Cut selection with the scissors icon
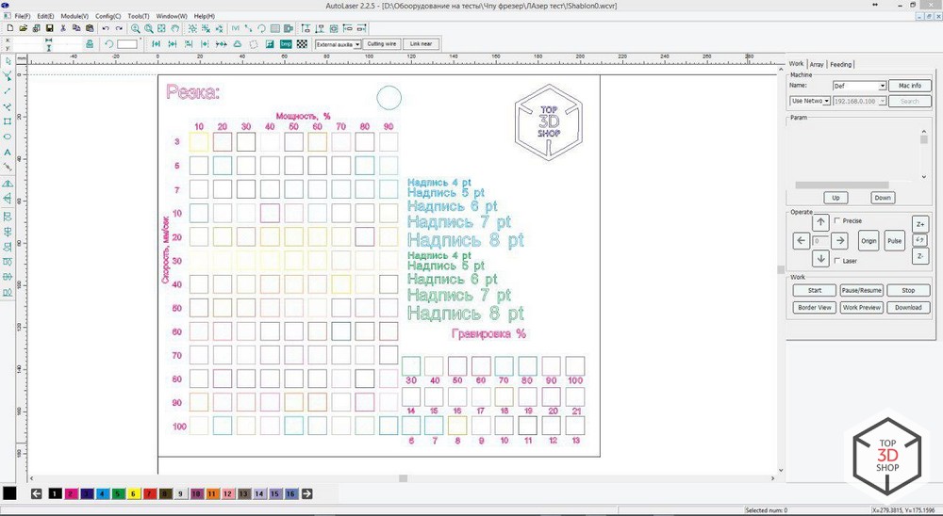 (62, 28)
